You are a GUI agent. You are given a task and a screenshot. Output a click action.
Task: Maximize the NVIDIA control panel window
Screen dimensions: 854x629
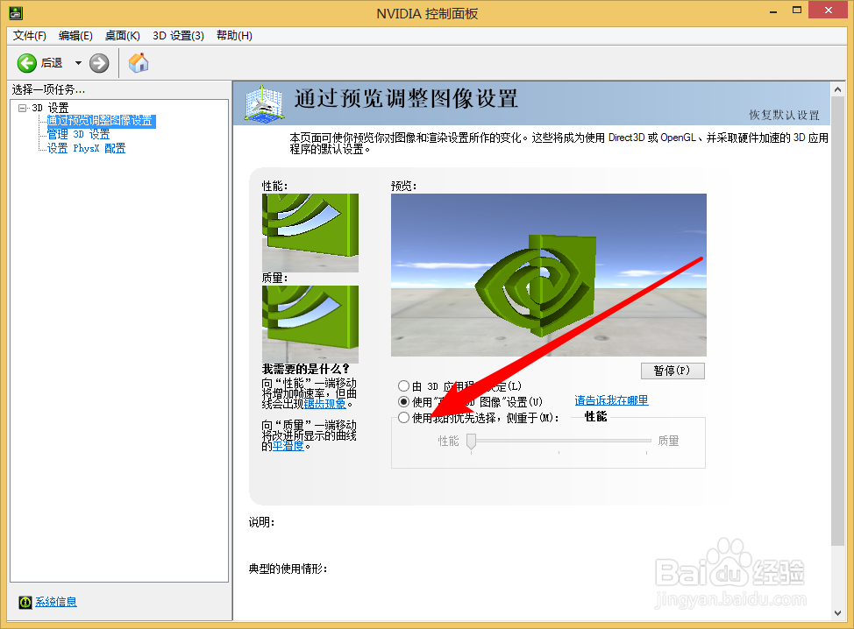pos(797,11)
